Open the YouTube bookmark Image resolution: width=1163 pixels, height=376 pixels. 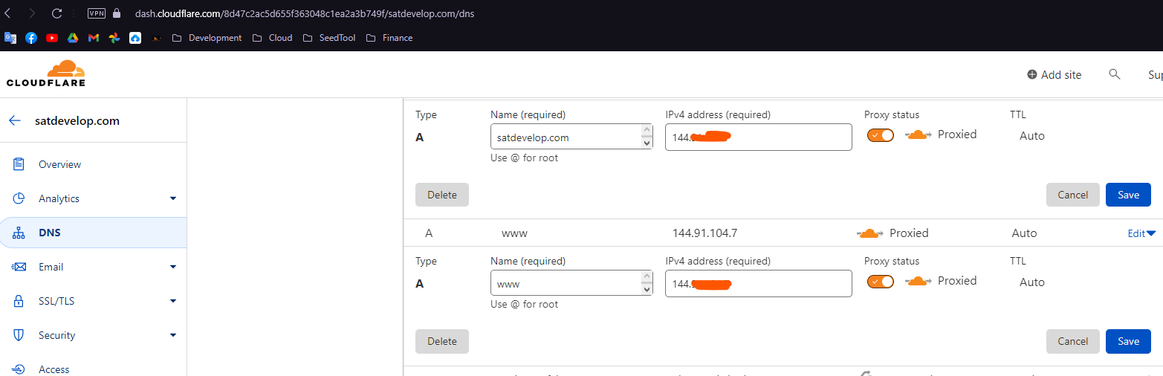tap(52, 38)
